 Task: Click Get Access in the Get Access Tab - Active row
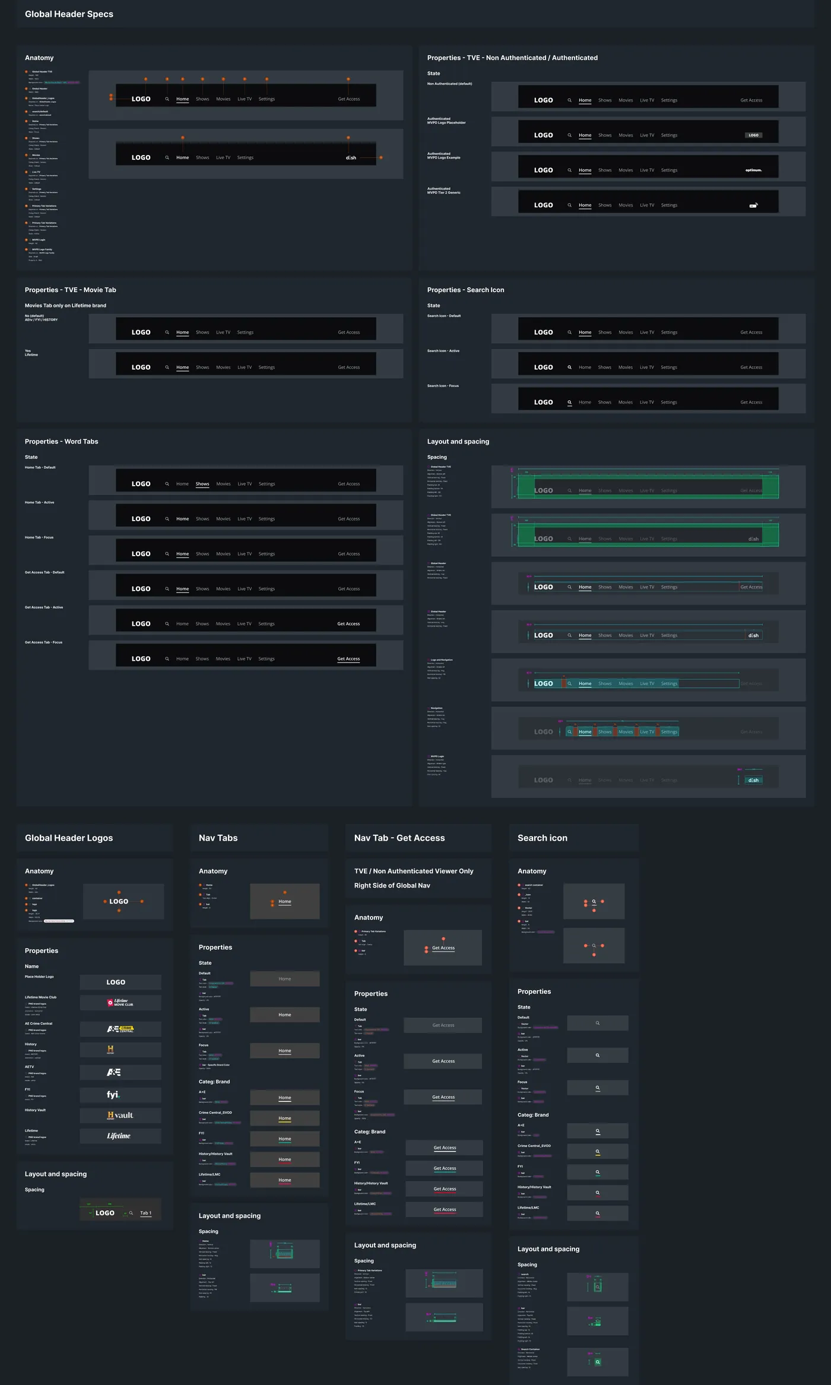pyautogui.click(x=348, y=624)
